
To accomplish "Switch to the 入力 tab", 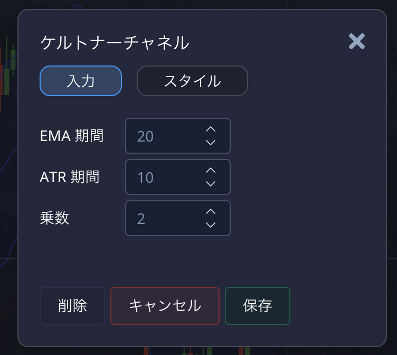I will pyautogui.click(x=81, y=81).
